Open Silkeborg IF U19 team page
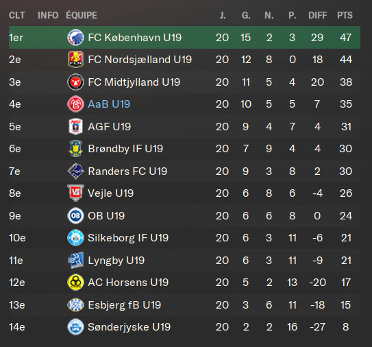This screenshot has height=347, width=372. 128,238
